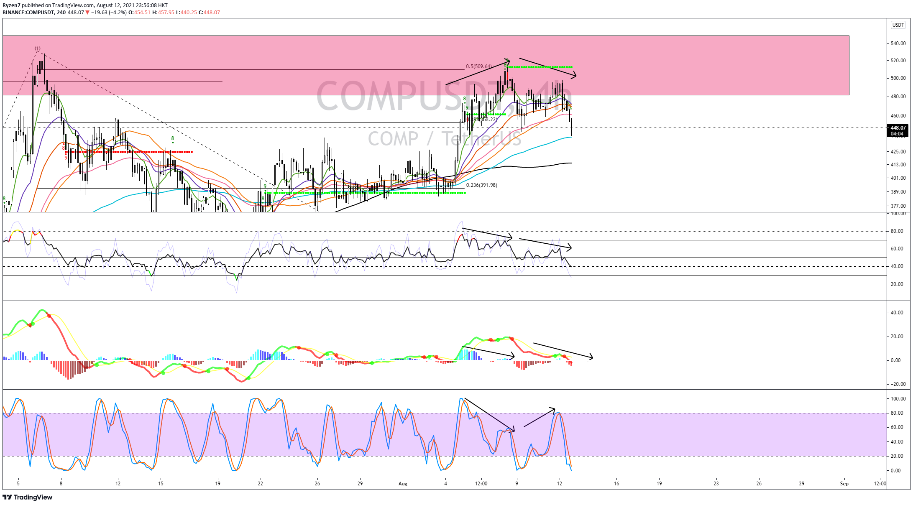
Task: Click the L:440.25 low value in header
Action: point(186,13)
